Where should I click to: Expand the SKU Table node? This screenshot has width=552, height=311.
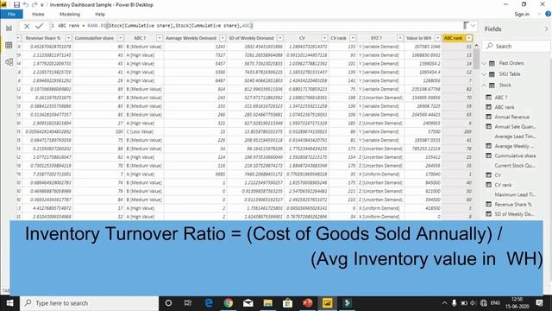pos(485,74)
